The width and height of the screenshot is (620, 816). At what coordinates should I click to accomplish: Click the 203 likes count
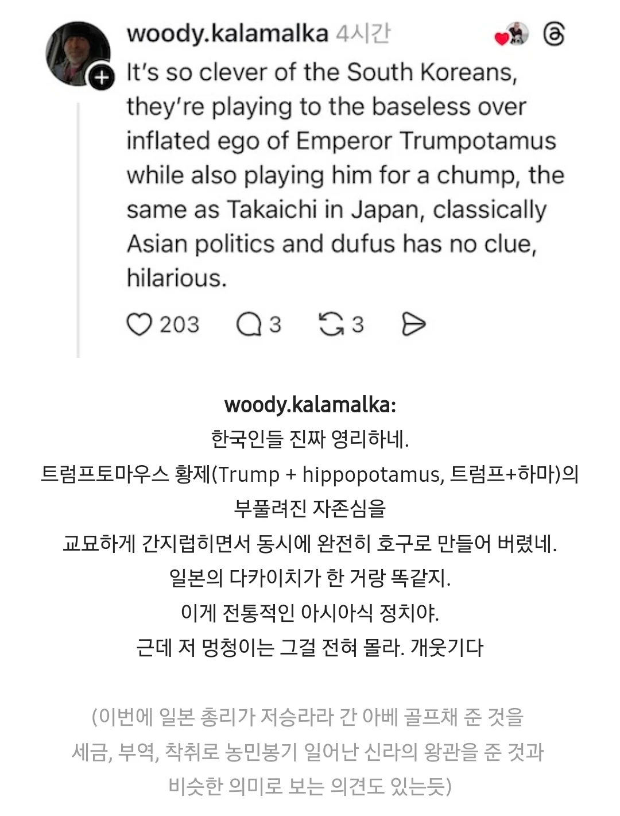pyautogui.click(x=179, y=324)
